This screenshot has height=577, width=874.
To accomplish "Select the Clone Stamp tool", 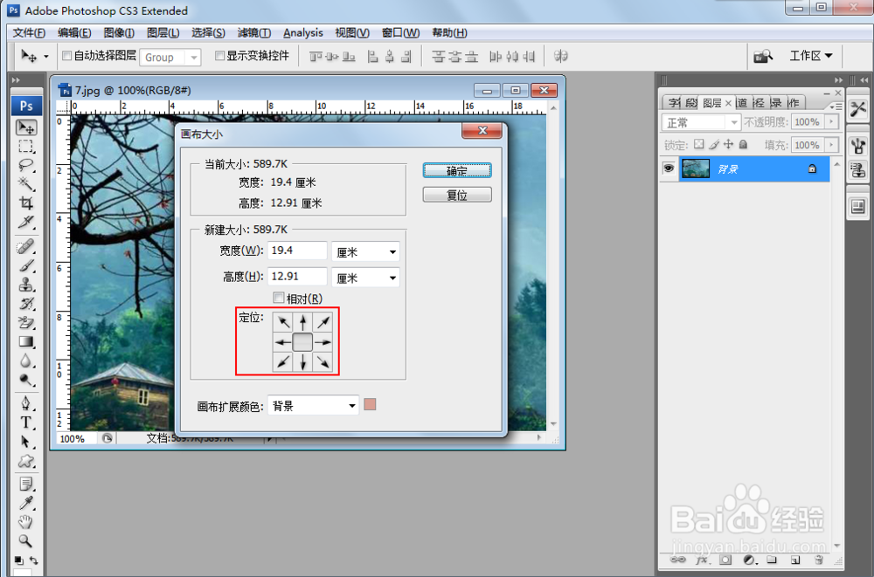I will pyautogui.click(x=26, y=284).
